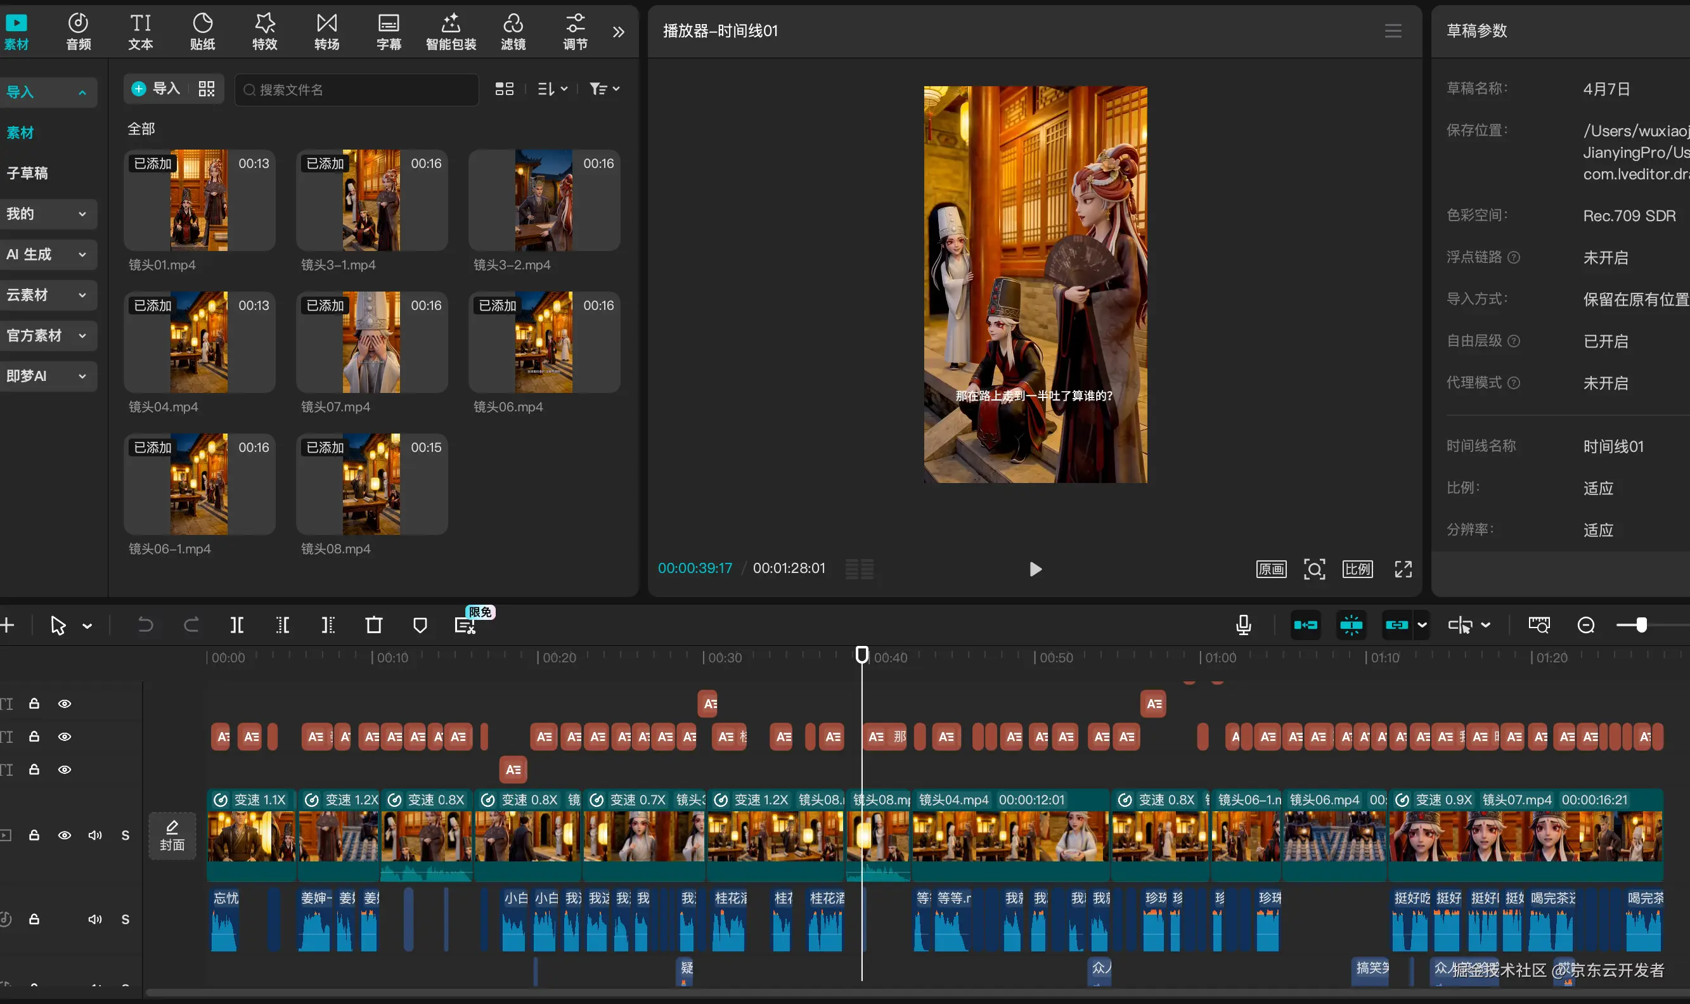Split the clip at playhead

tap(237, 624)
